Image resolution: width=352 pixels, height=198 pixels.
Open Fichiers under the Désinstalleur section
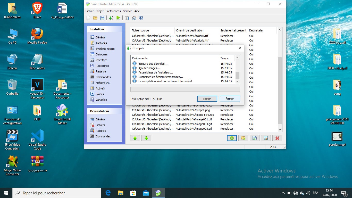100,125
